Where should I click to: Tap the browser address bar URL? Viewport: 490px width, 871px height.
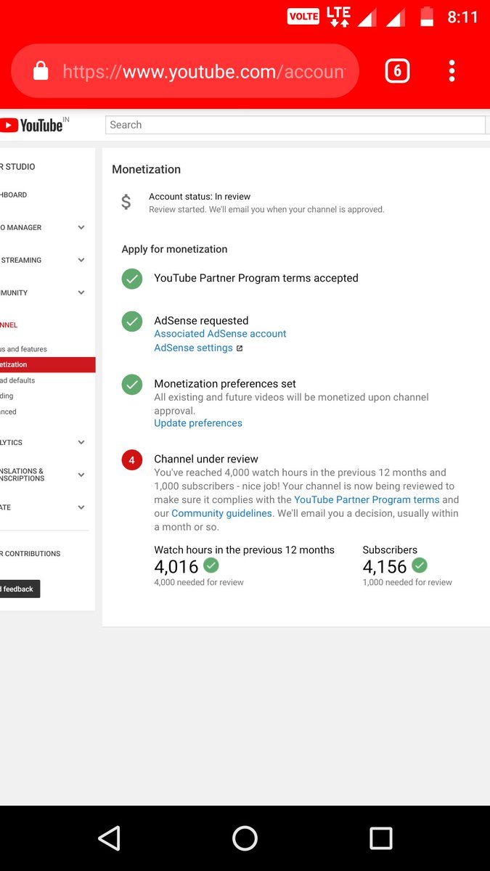(203, 71)
